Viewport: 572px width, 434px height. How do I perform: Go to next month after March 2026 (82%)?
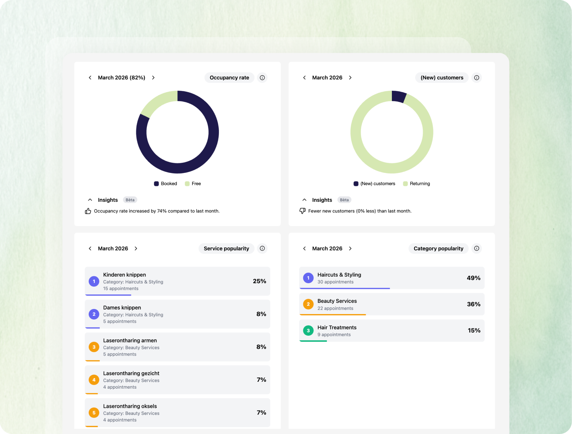tap(153, 78)
